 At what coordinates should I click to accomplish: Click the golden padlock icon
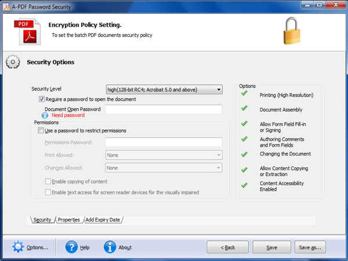pyautogui.click(x=292, y=31)
